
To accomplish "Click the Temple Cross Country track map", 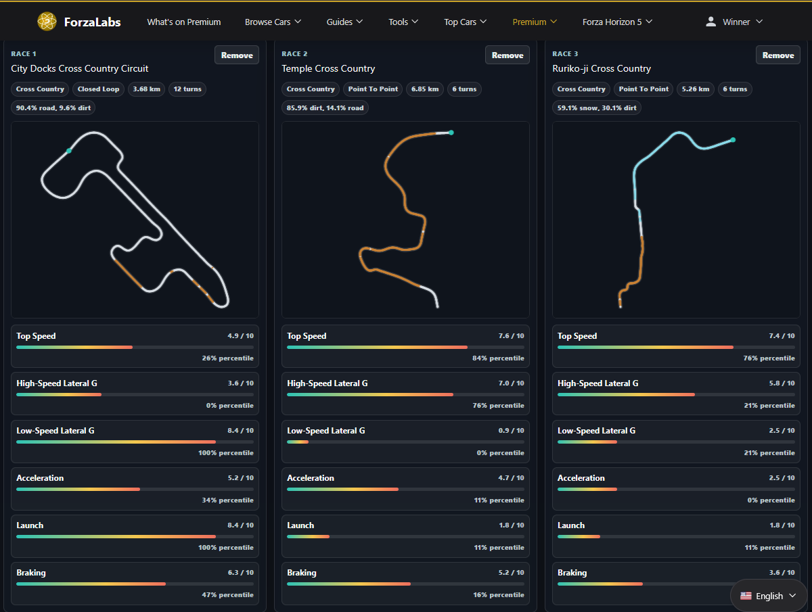I will [x=406, y=220].
